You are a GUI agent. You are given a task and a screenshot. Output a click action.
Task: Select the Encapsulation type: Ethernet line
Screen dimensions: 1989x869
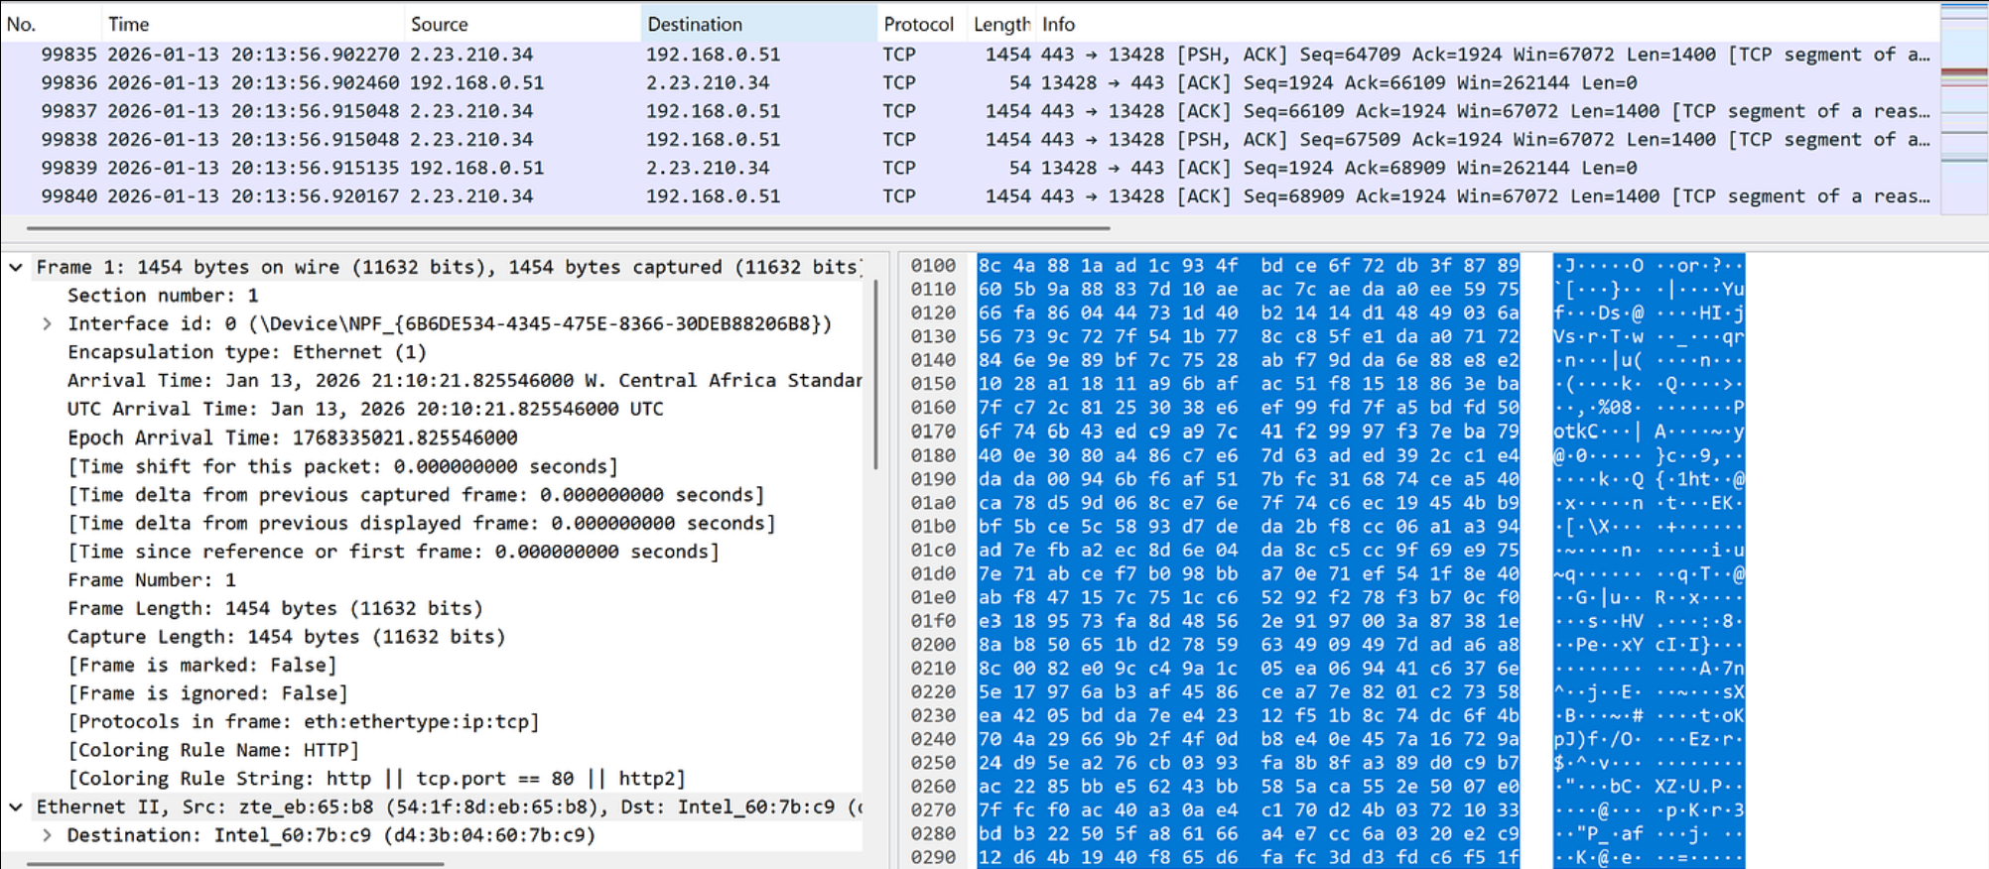pyautogui.click(x=247, y=352)
